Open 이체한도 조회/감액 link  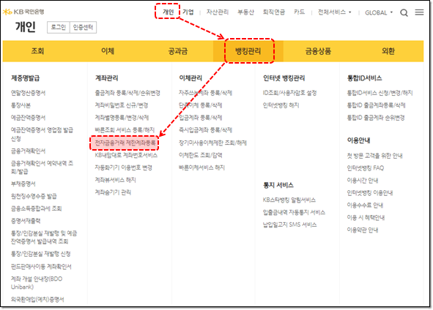(x=201, y=155)
